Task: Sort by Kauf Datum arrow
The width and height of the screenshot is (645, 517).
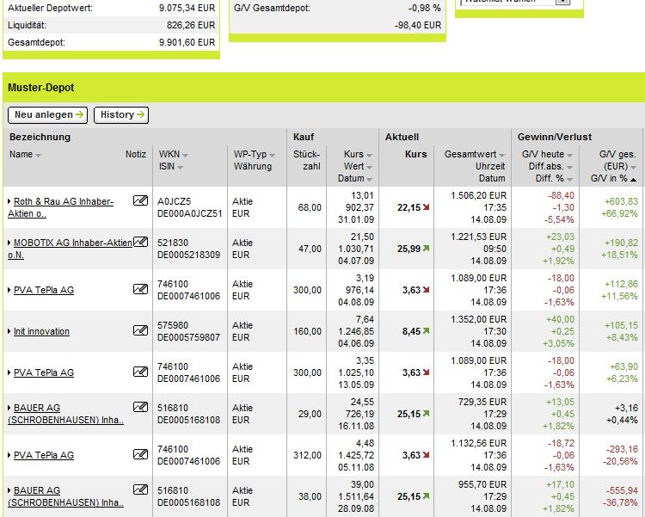Action: [369, 179]
